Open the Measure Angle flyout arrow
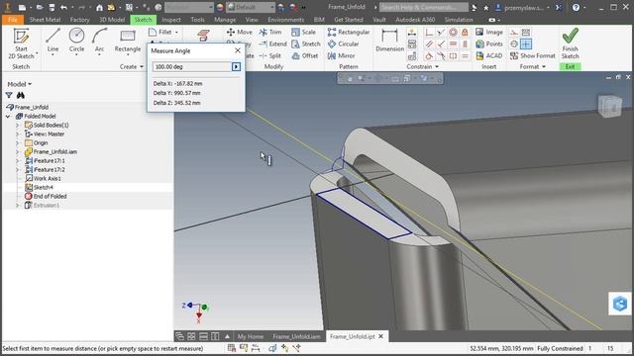This screenshot has width=634, height=356. point(236,66)
